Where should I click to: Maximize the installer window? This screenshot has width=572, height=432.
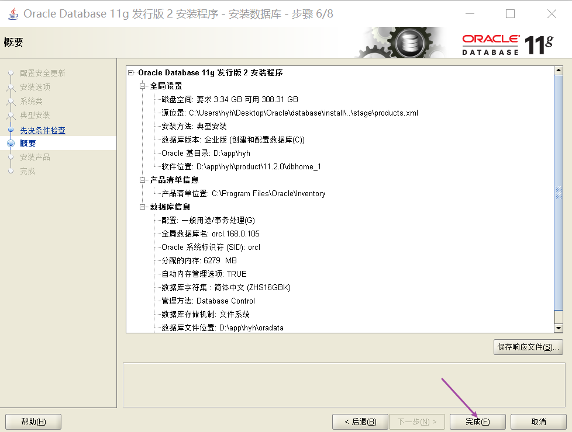click(x=511, y=14)
